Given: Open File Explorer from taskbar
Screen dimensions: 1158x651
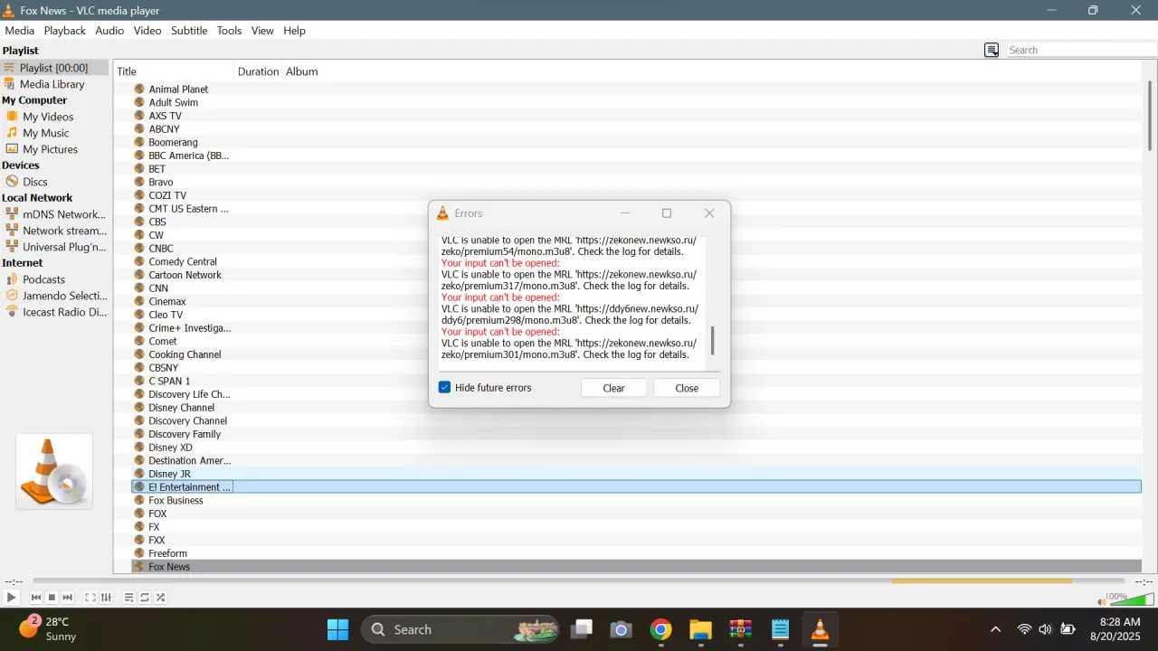Looking at the screenshot, I should coord(701,629).
